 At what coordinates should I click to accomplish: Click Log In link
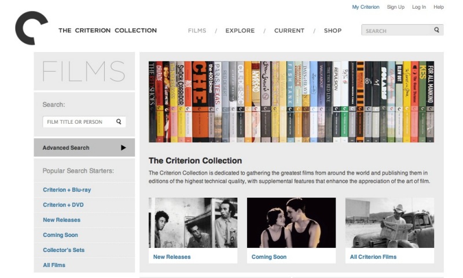pos(419,7)
